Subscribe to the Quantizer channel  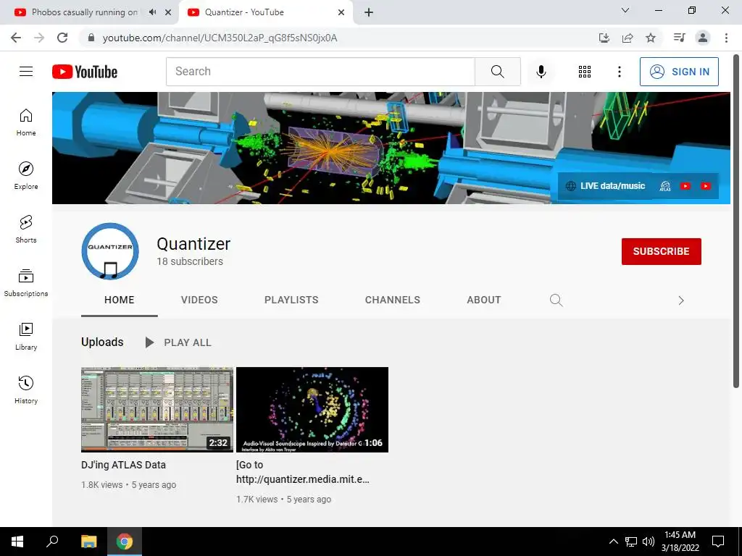661,251
